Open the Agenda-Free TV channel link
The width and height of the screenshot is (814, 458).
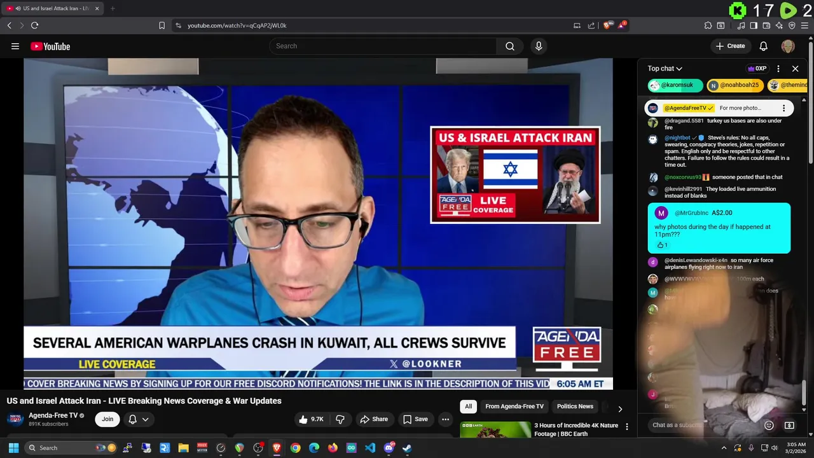(53, 415)
